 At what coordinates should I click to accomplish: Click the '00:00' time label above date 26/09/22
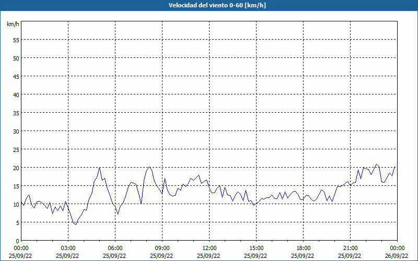tap(397, 248)
